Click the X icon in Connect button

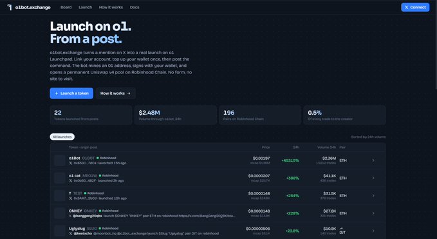[406, 7]
